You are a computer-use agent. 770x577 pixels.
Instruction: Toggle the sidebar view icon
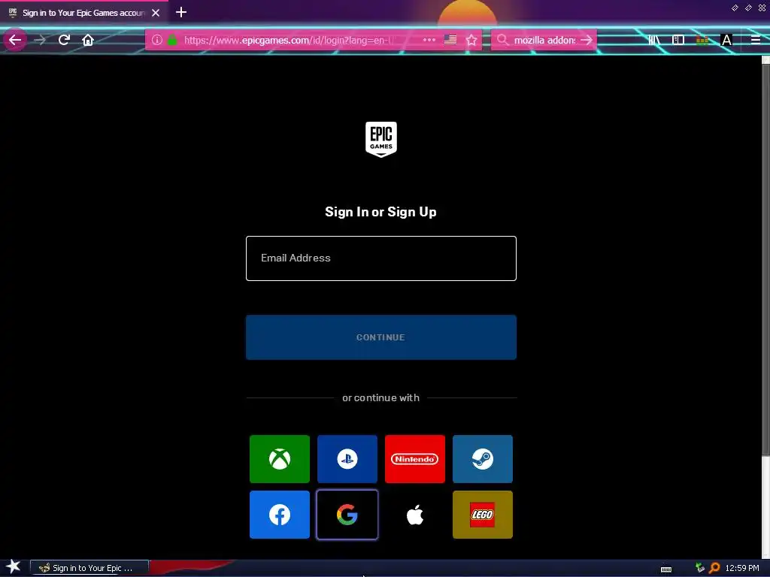pyautogui.click(x=678, y=40)
